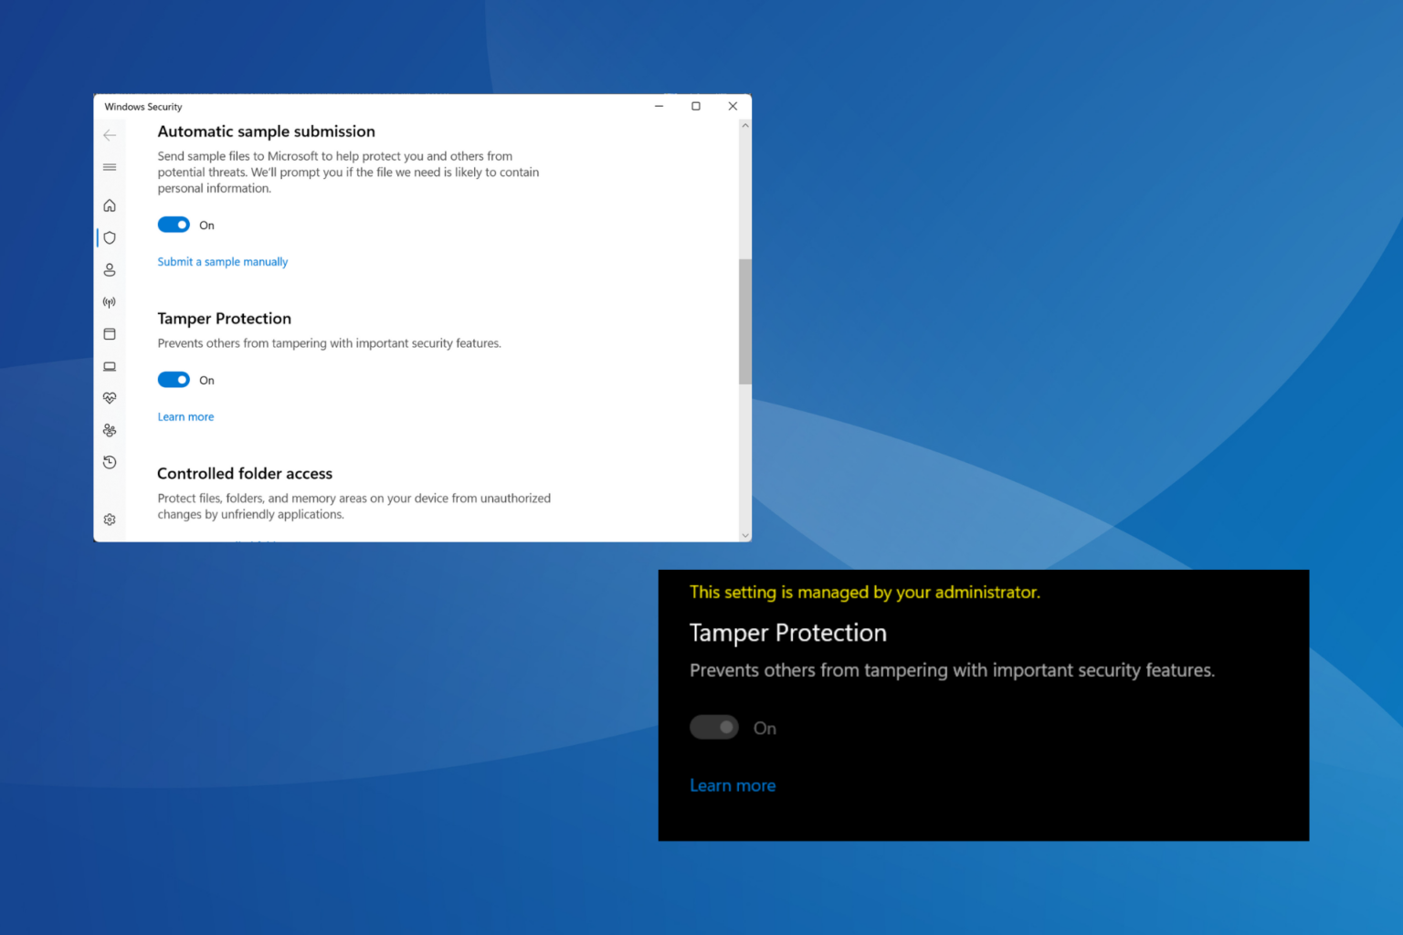Click the scrollbar up arrow
This screenshot has width=1403, height=935.
click(745, 125)
